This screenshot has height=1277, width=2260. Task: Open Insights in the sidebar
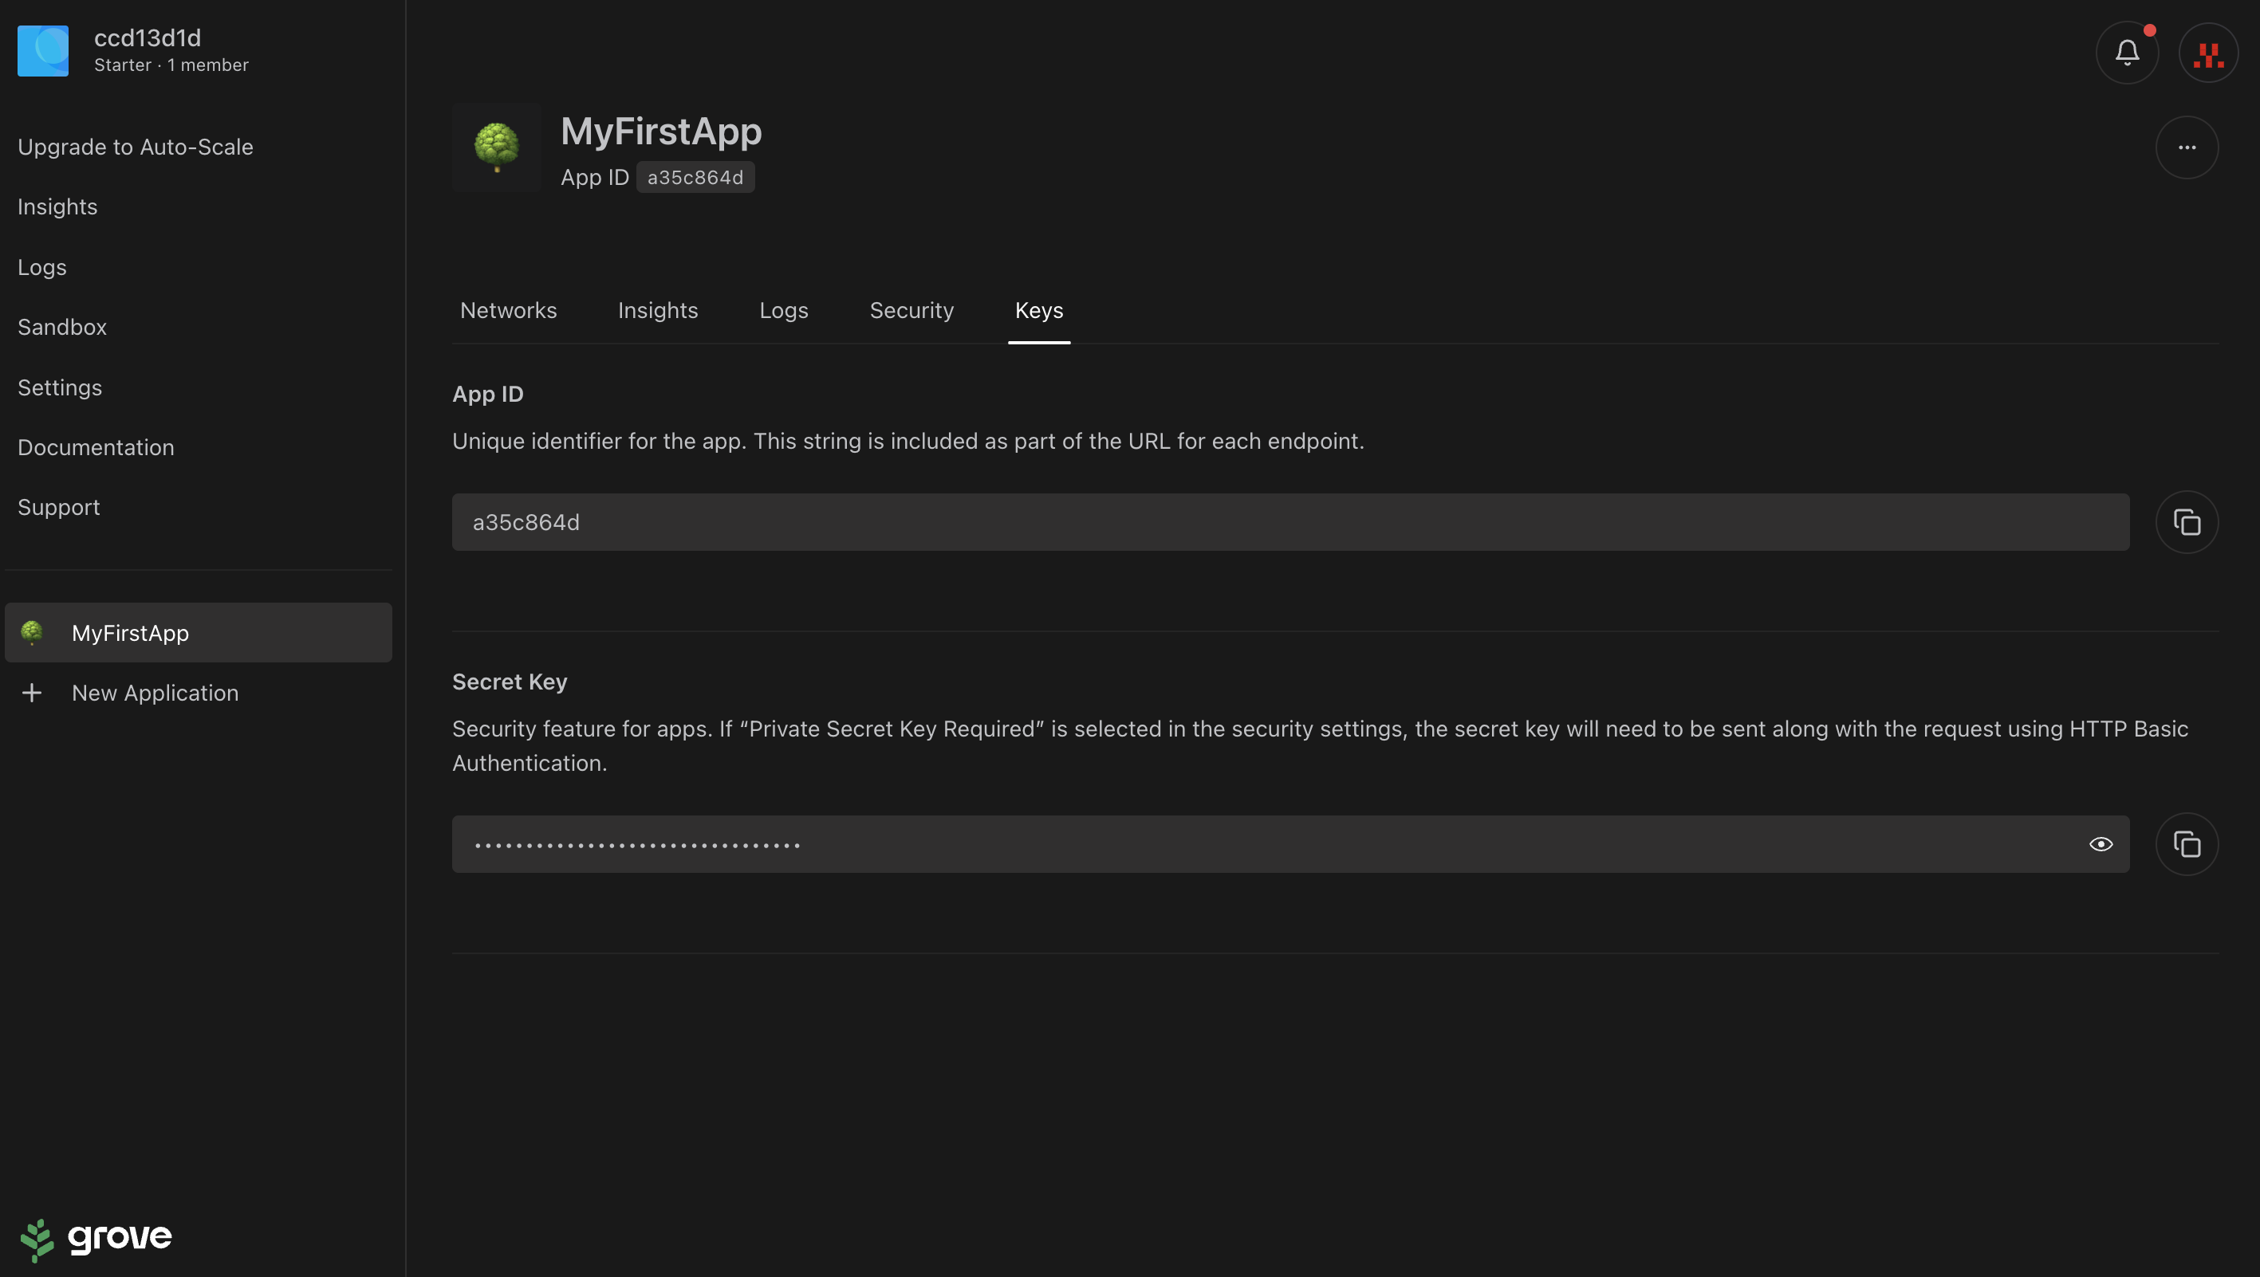[x=57, y=207]
